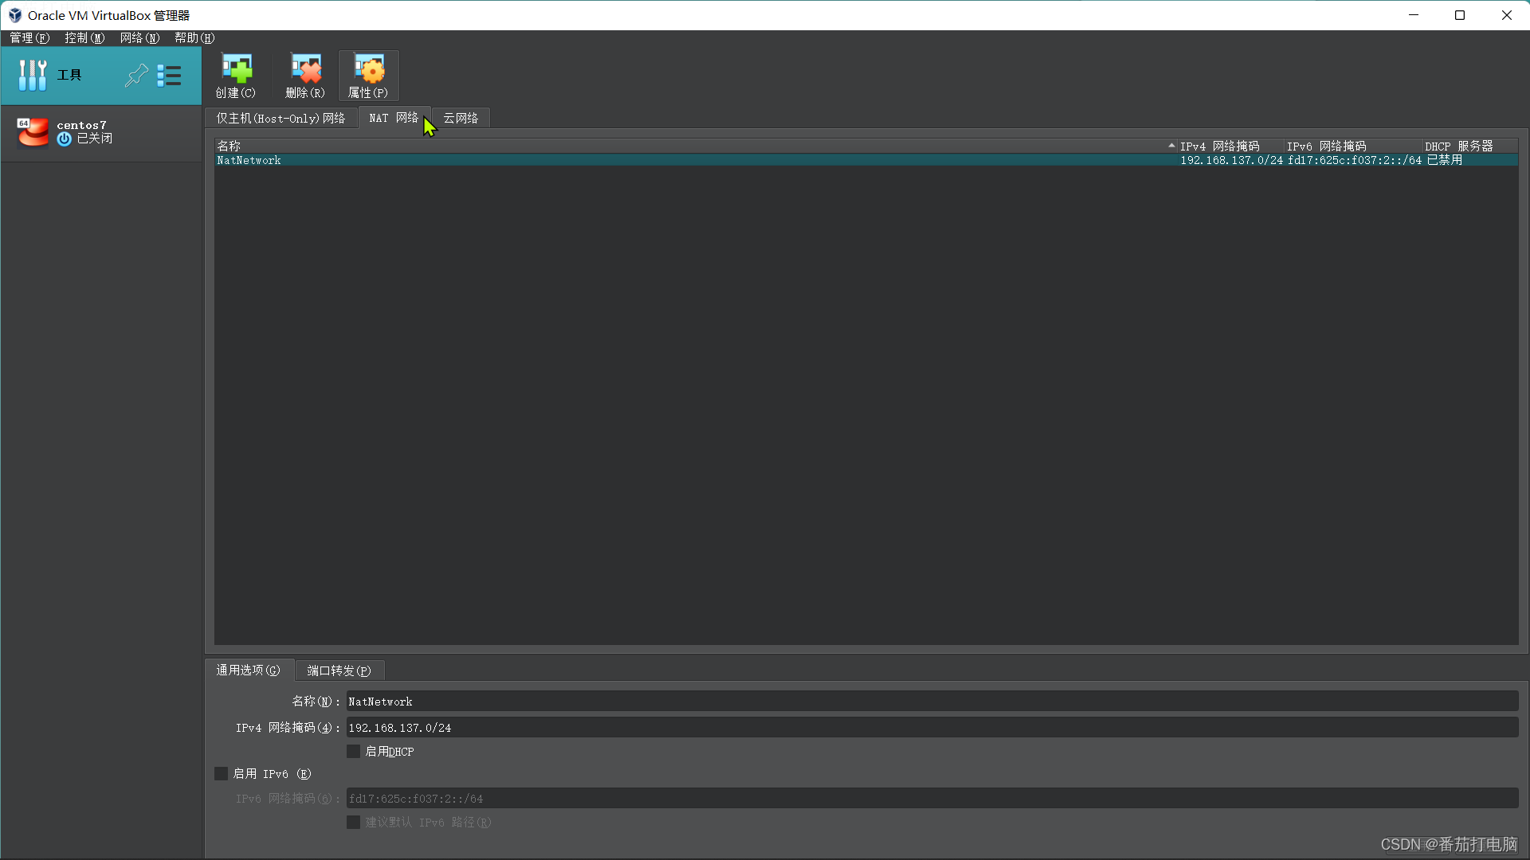The image size is (1530, 860).
Task: Open the 网络(N) menu
Action: 140,38
